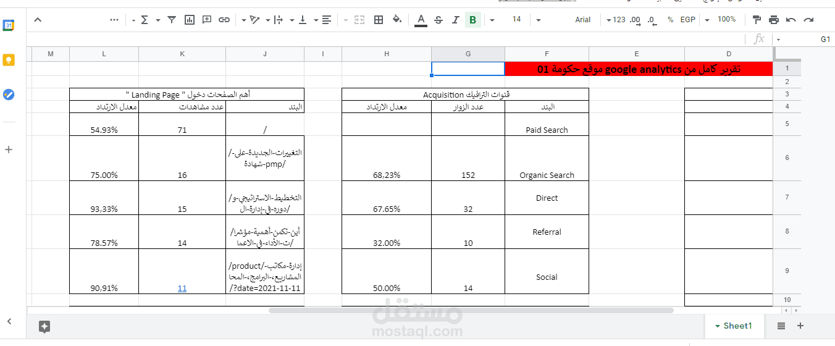Click the text rotation icon

254,20
